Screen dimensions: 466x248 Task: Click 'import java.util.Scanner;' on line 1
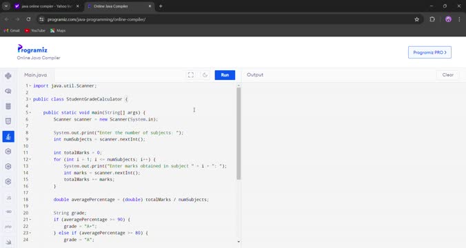[65, 86]
